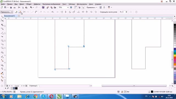Click the Stretch or scale nodes icon
This screenshot has width=176, height=99.
[x=70, y=12]
